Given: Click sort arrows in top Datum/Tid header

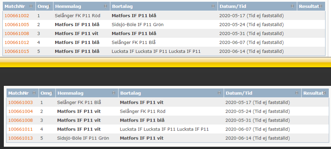Looking at the screenshot, I should [x=292, y=6].
